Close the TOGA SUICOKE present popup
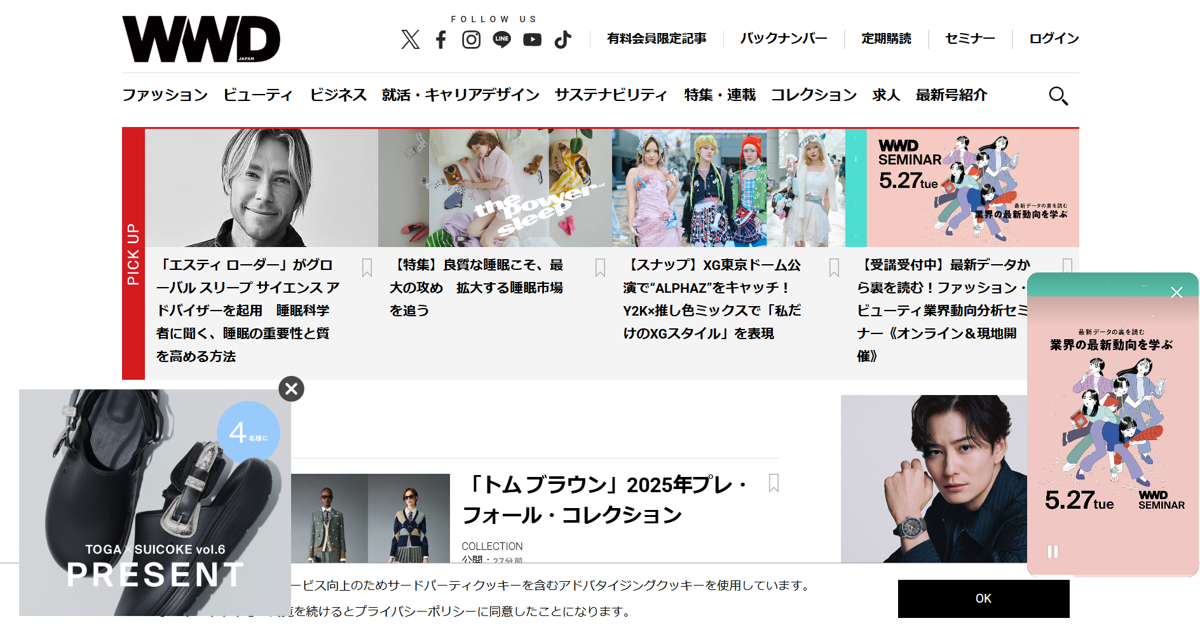The height and width of the screenshot is (630, 1200). point(291,389)
